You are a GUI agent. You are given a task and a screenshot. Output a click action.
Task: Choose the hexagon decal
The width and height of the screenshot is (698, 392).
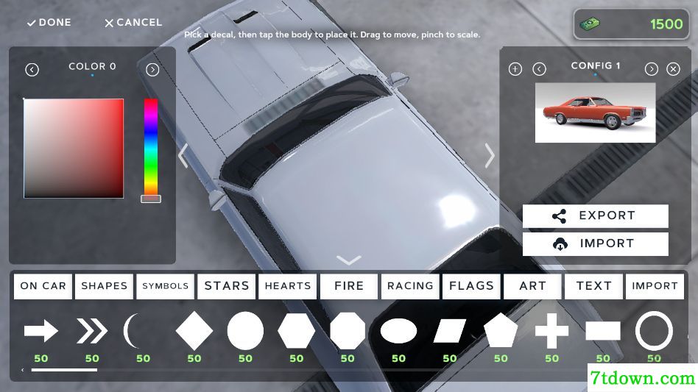(297, 331)
